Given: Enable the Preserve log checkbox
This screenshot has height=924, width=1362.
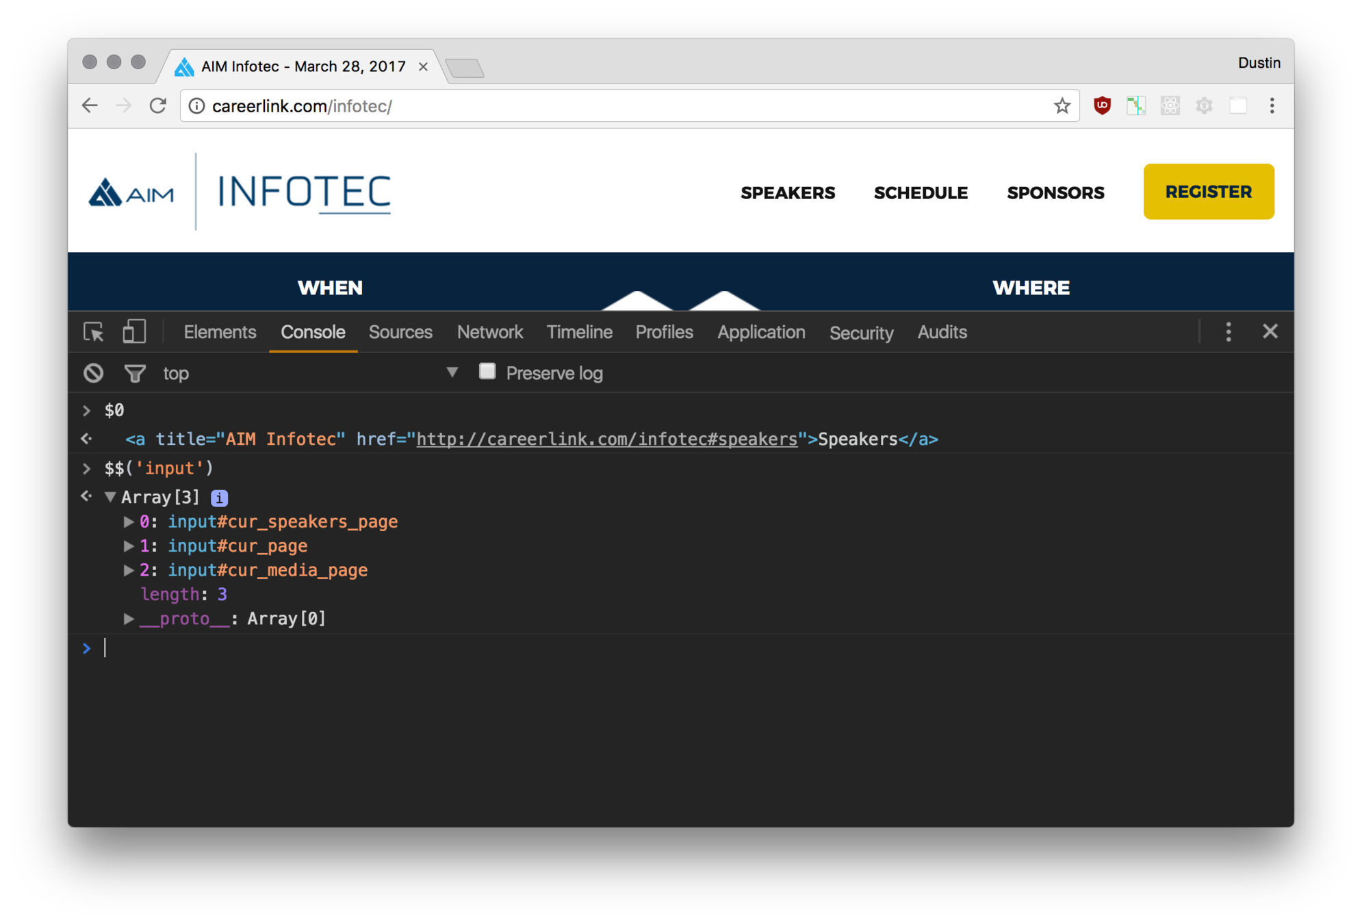Looking at the screenshot, I should point(487,372).
